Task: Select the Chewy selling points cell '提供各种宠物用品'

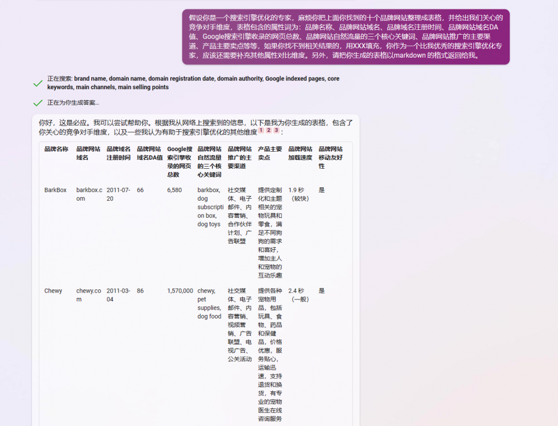Action: (x=270, y=355)
